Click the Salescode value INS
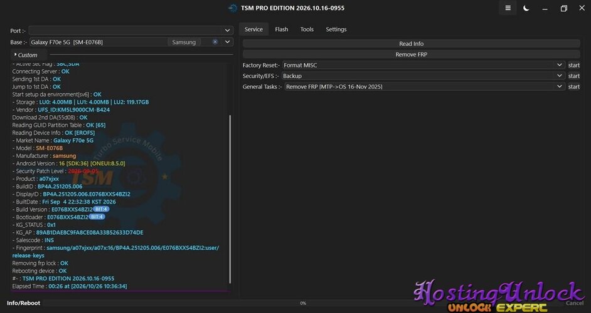The width and height of the screenshot is (591, 313). (x=49, y=240)
